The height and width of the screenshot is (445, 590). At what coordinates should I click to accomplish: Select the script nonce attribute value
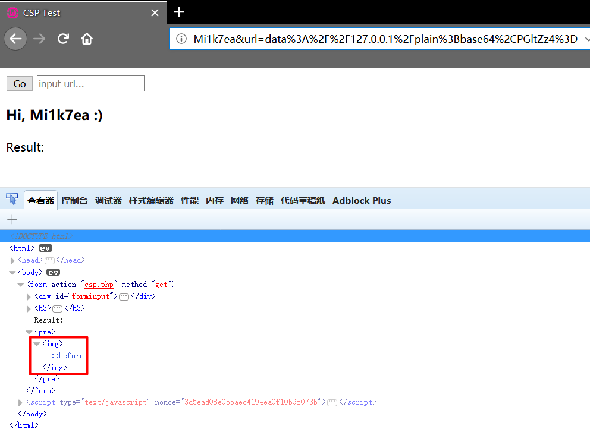[251, 402]
